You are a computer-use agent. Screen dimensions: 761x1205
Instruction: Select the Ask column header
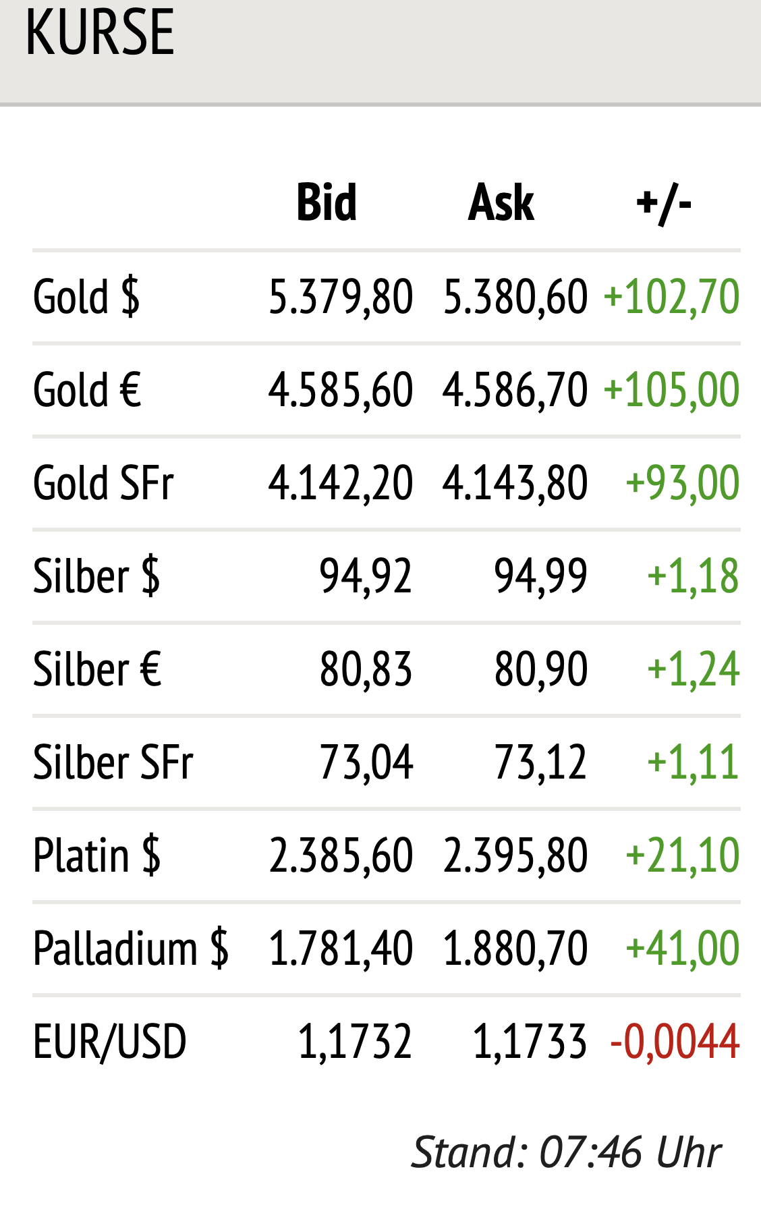(501, 202)
